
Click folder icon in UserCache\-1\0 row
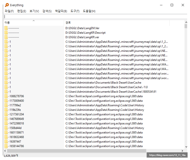pyautogui.click(x=6, y=87)
